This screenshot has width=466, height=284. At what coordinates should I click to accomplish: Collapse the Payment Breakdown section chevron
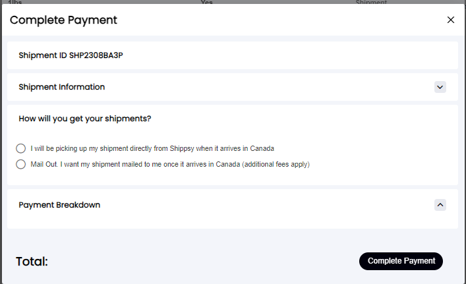pyautogui.click(x=440, y=205)
